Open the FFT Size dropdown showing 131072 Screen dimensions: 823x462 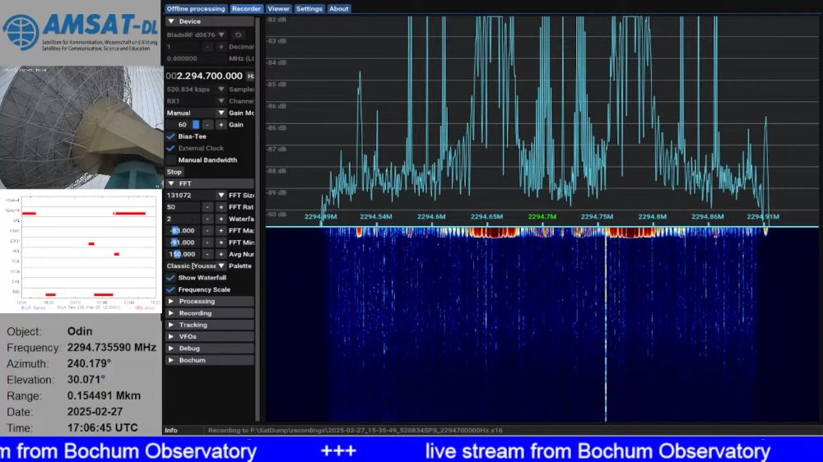(x=221, y=196)
